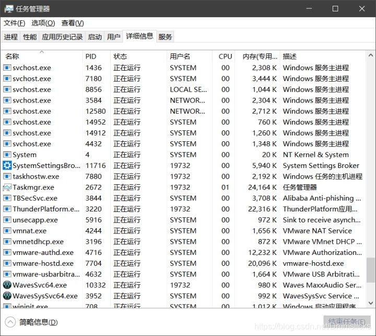This screenshot has width=376, height=336.
Task: Switch to the 用户 tab
Action: point(113,37)
